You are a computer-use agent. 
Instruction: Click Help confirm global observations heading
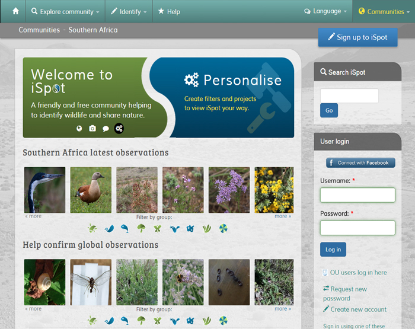91,245
